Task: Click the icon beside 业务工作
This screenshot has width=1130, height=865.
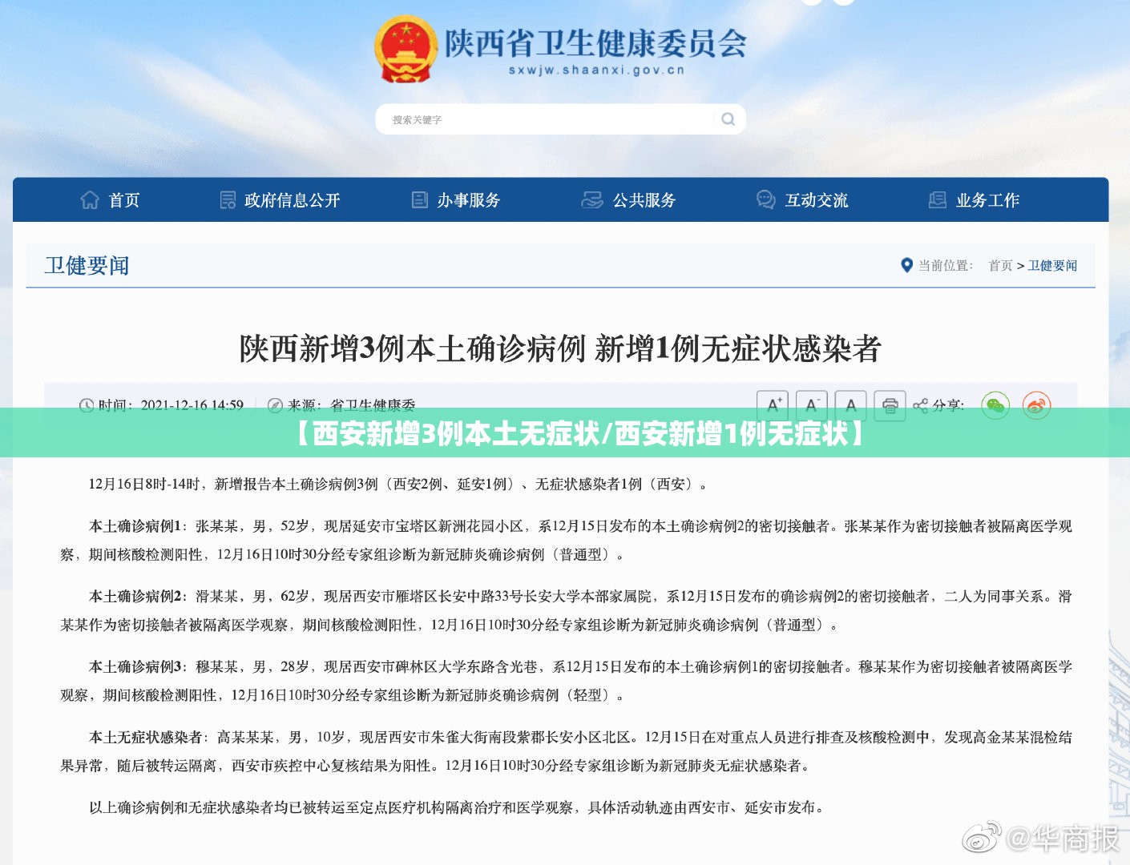Action: (937, 200)
